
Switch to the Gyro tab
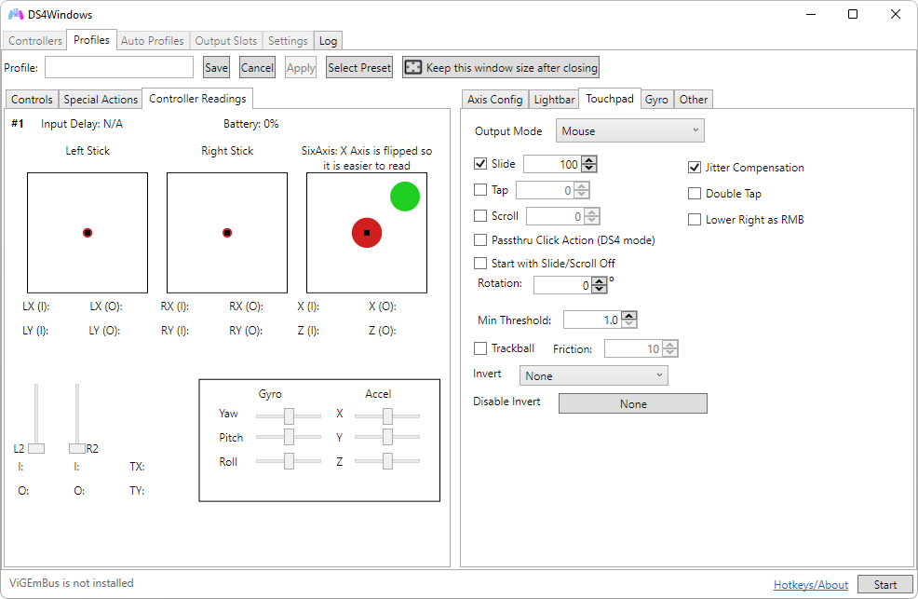656,100
